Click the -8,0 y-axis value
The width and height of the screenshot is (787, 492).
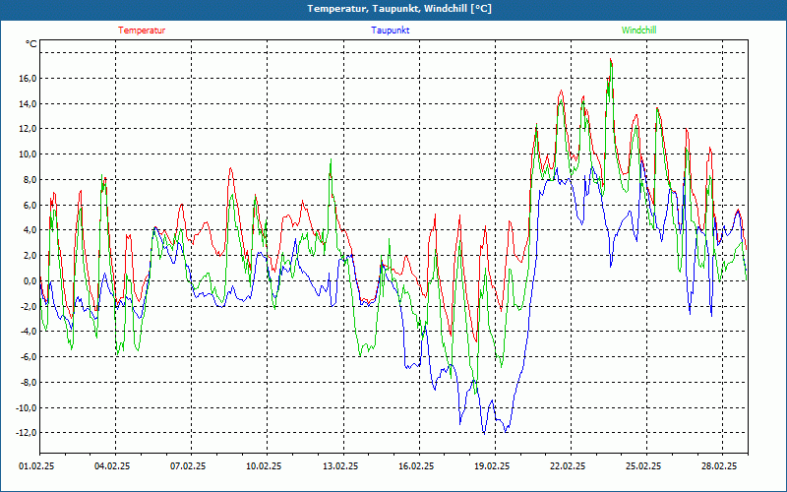[29, 383]
